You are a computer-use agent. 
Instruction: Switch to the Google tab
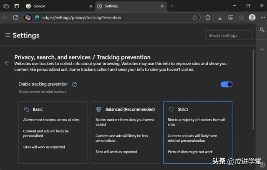click(x=58, y=6)
